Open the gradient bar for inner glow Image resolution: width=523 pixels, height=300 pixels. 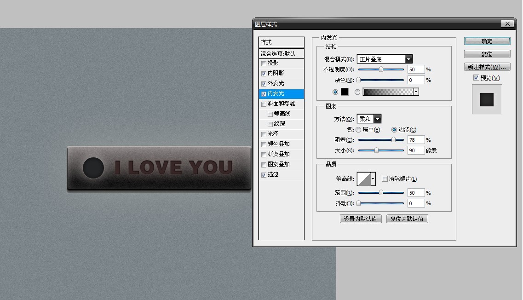pyautogui.click(x=388, y=92)
